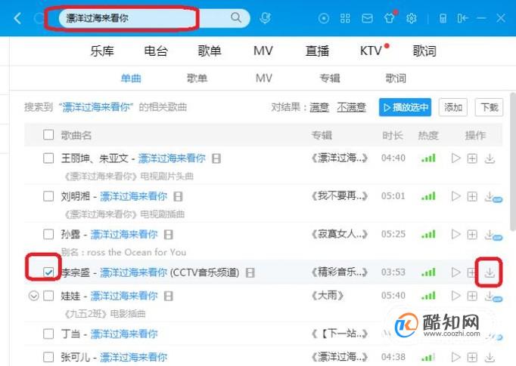This screenshot has height=366, width=516.
Task: Open album 《大雨》 link
Action: [328, 296]
